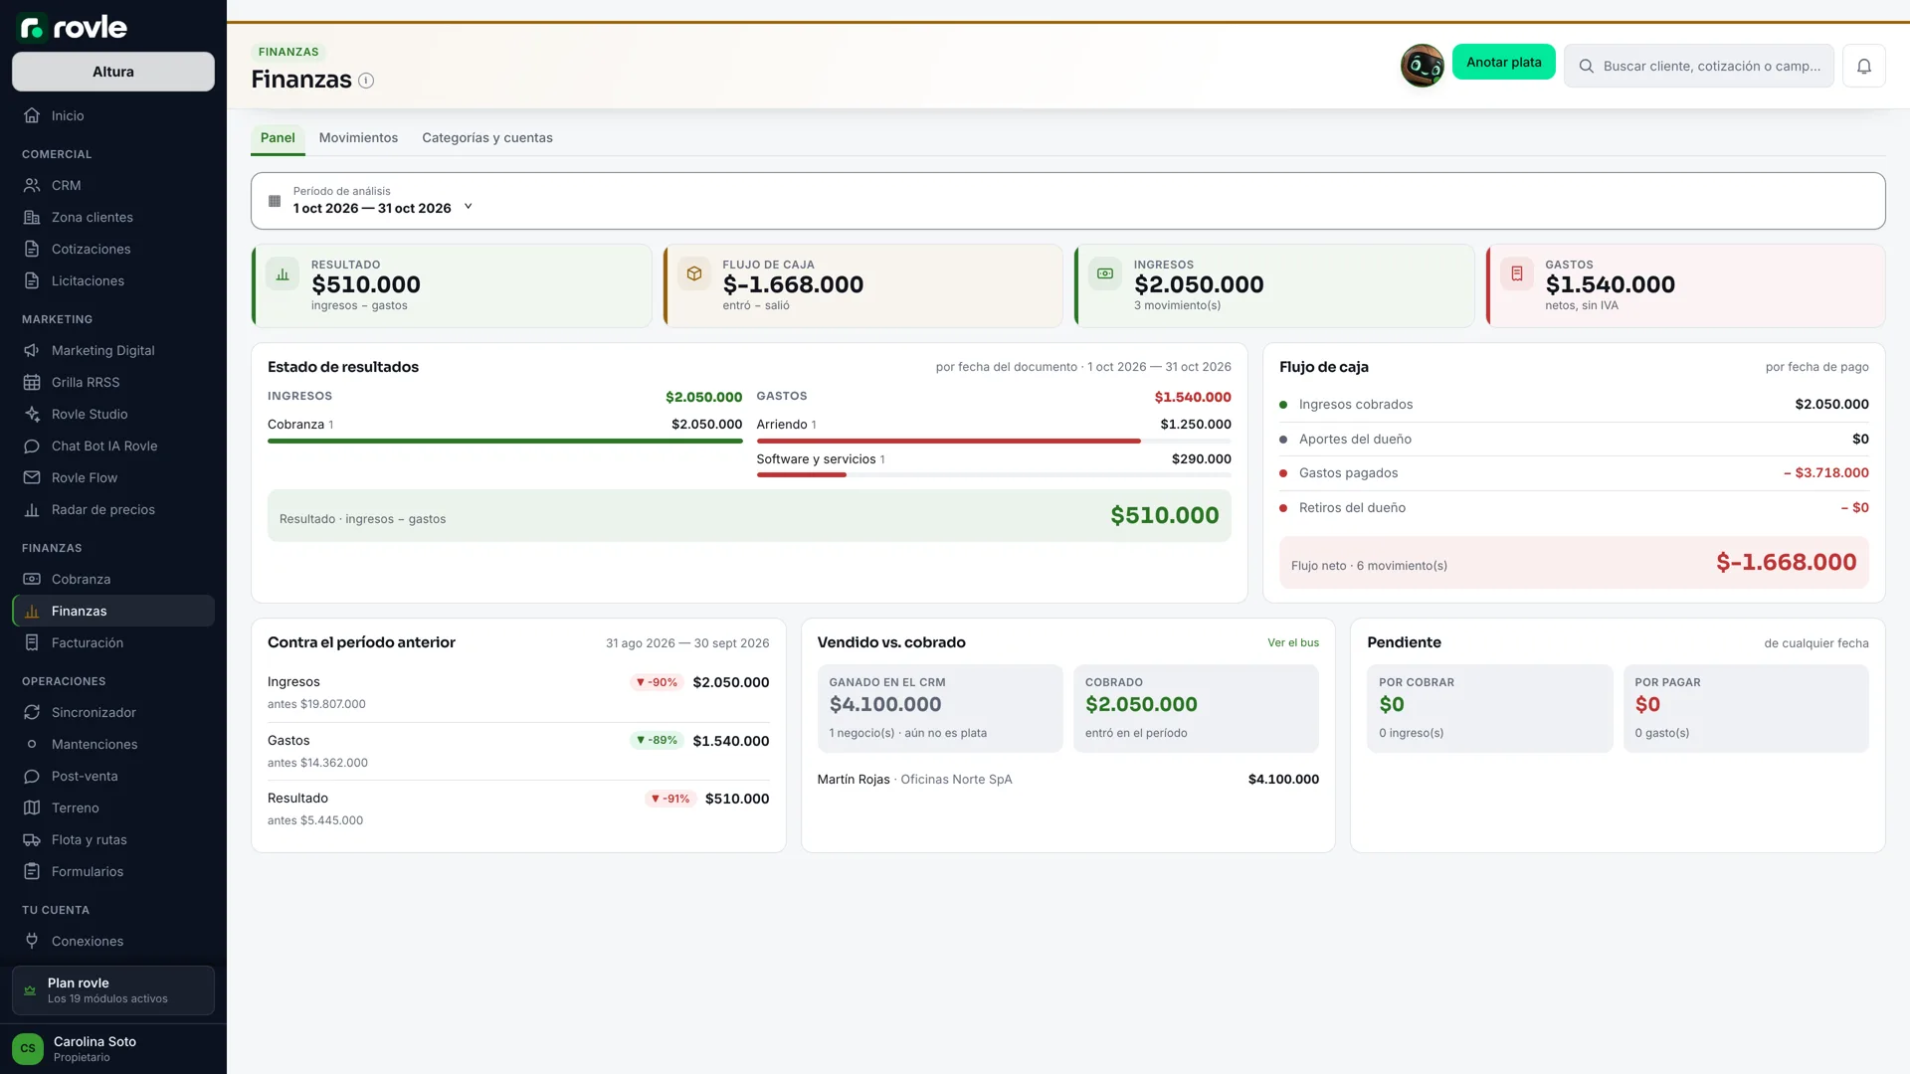Open CRM people icon in sidebar

pyautogui.click(x=32, y=185)
